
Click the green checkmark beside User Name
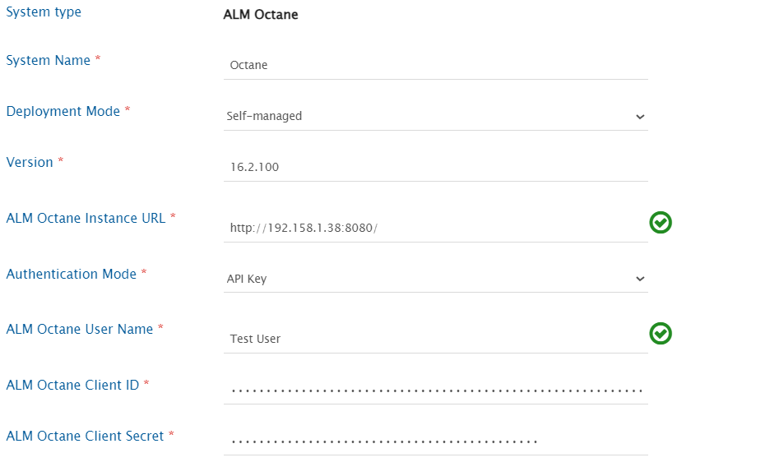[x=661, y=333]
